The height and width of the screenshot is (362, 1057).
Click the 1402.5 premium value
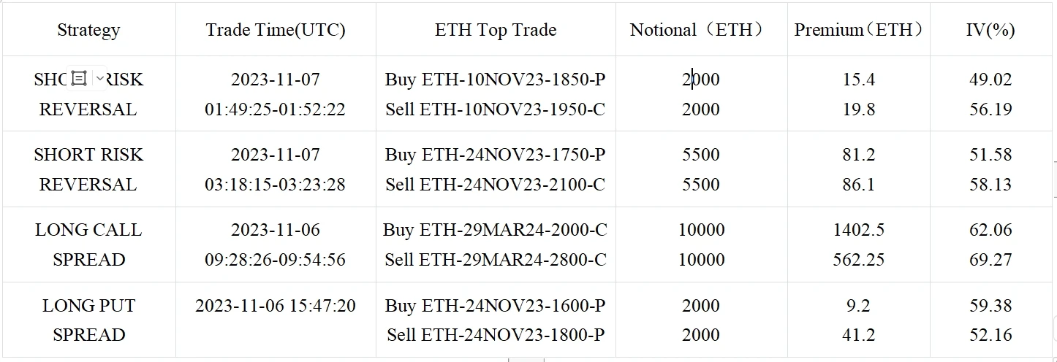(858, 230)
